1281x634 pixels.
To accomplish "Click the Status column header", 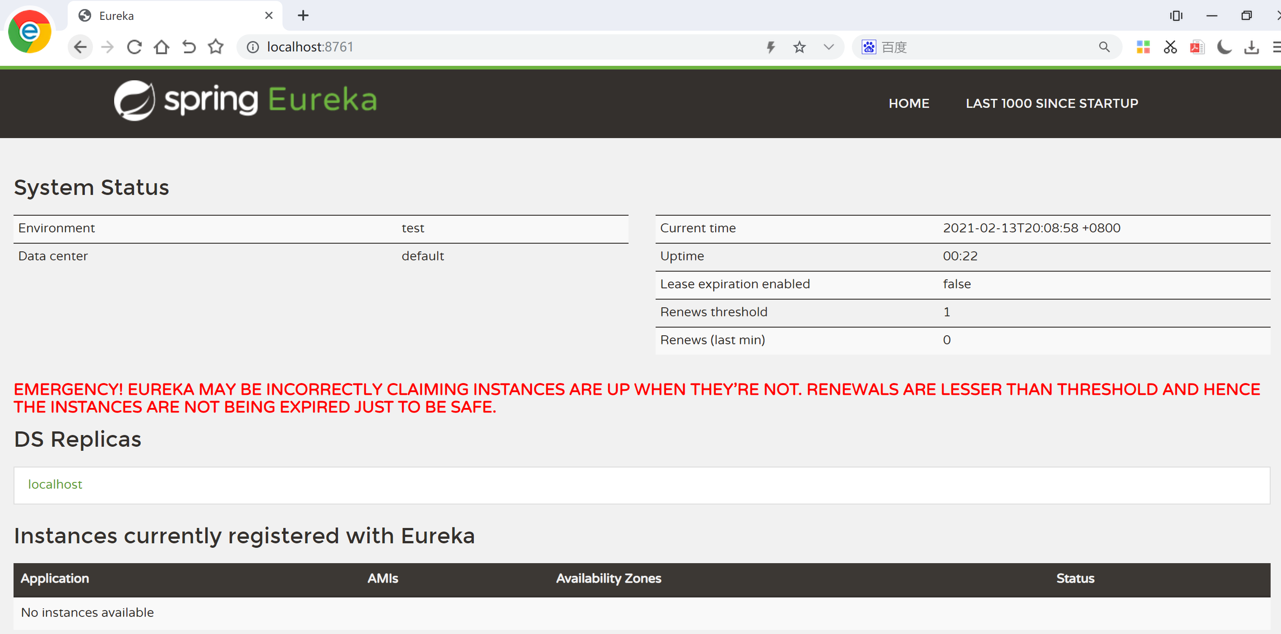I will coord(1075,578).
